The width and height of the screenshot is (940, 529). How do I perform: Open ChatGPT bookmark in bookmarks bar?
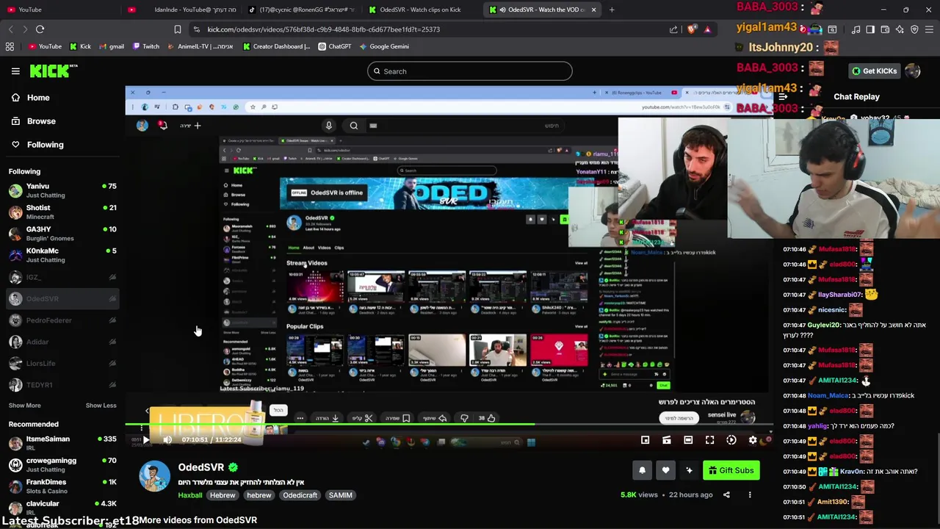coord(334,46)
